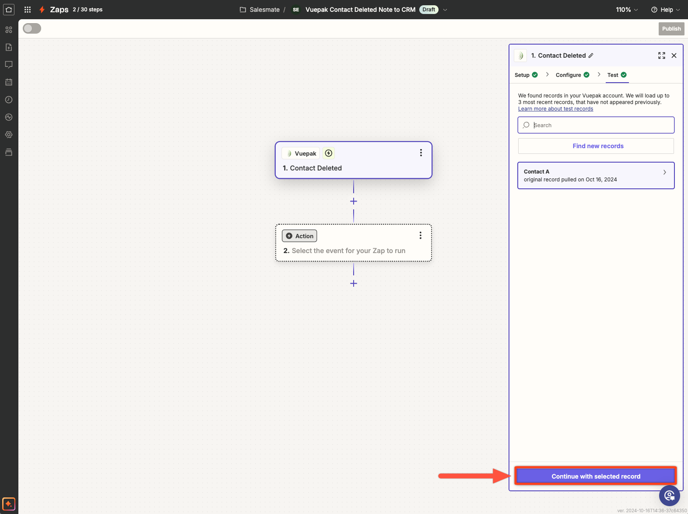The image size is (688, 514).
Task: Expand the Zap title dropdown chevron
Action: point(445,10)
